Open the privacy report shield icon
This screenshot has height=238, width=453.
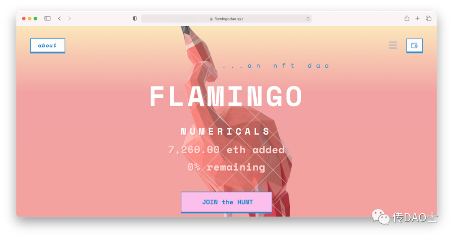click(135, 18)
